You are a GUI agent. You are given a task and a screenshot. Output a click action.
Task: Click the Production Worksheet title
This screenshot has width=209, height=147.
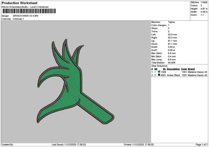[x=20, y=3]
